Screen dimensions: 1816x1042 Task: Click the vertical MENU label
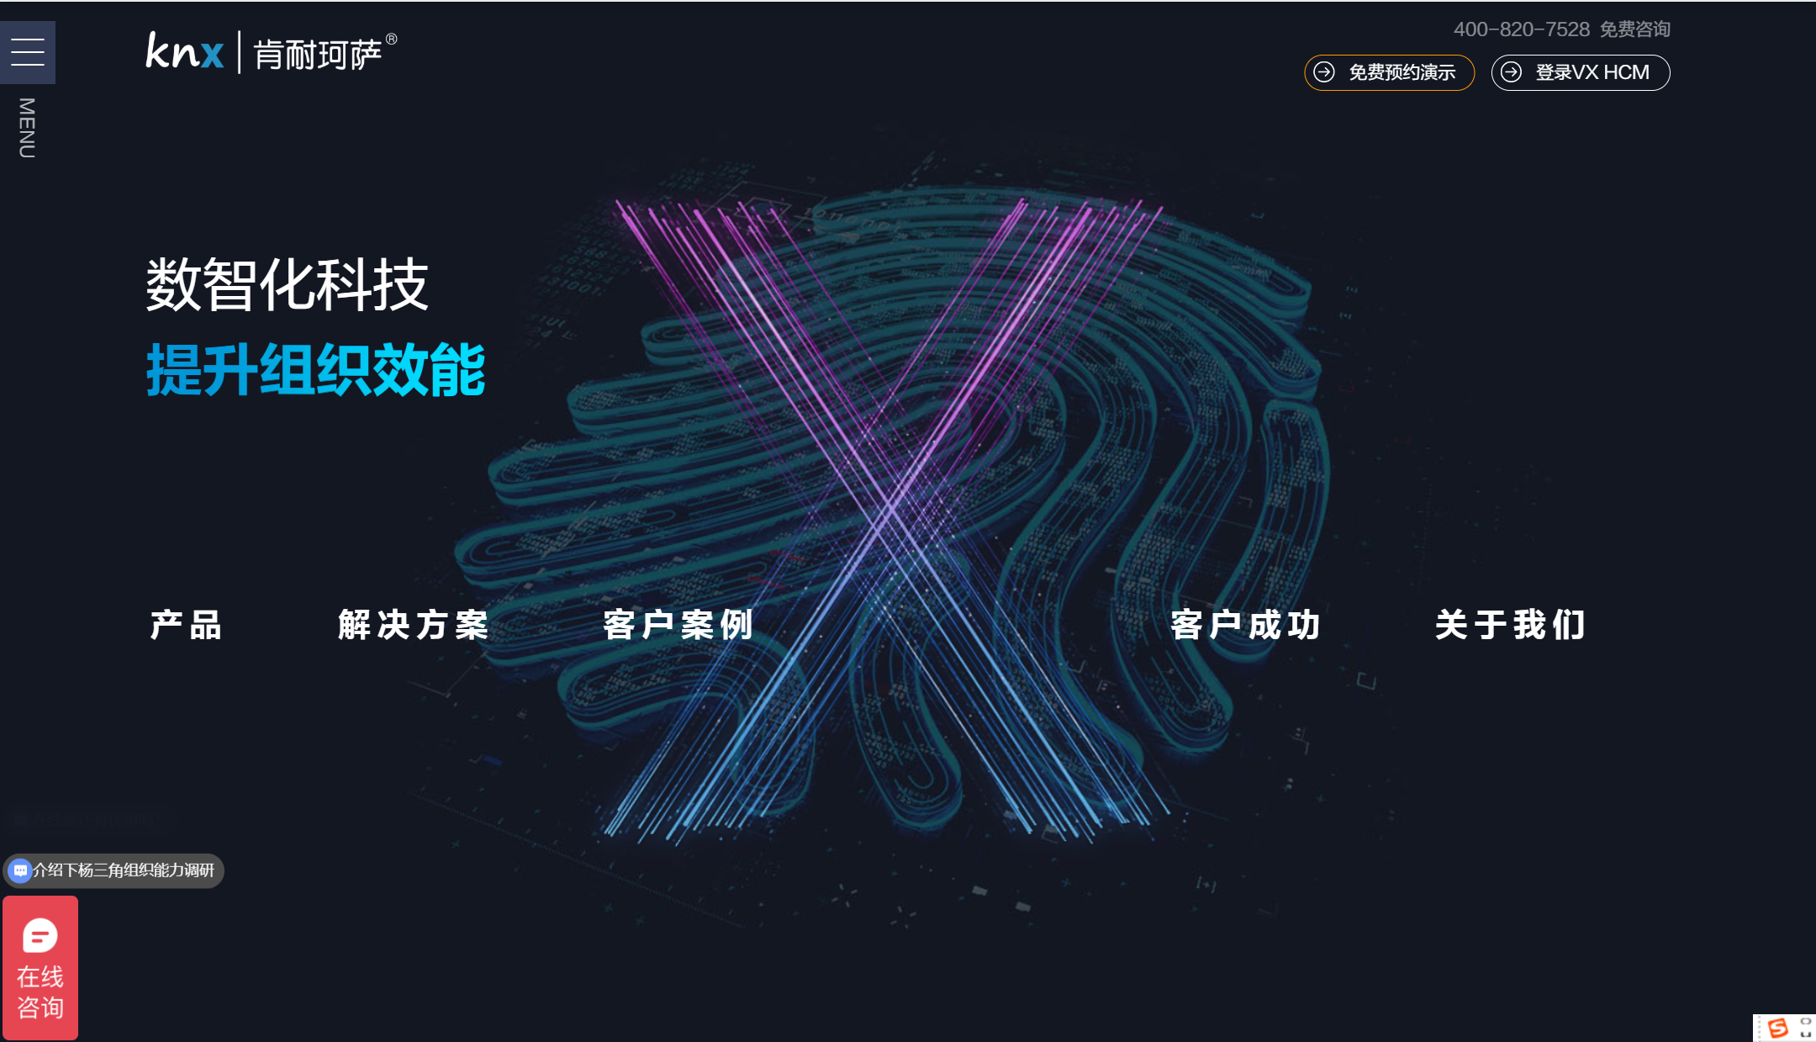(27, 128)
